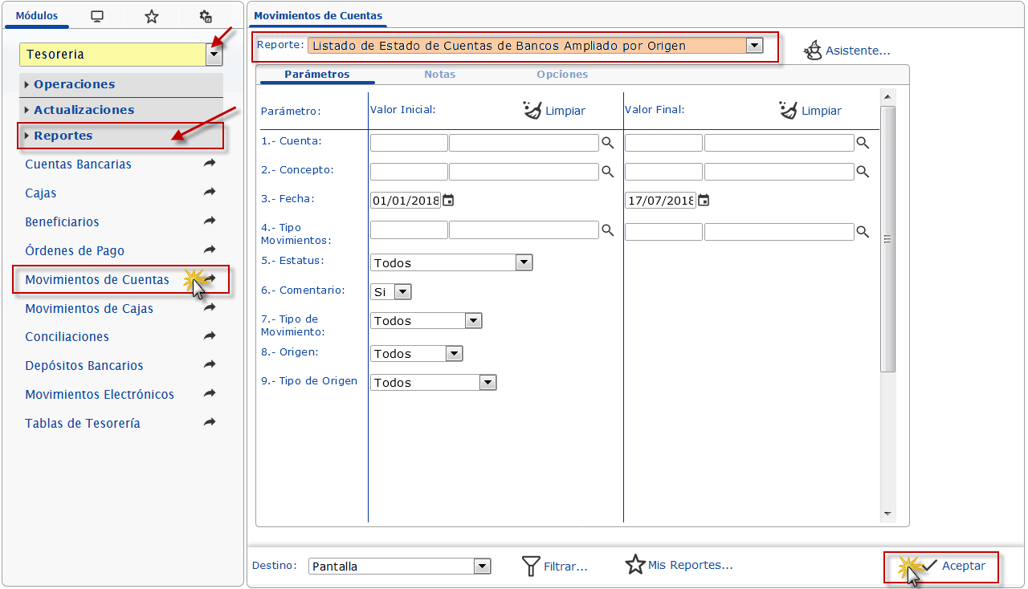Open the Asistente wizard
The height and width of the screenshot is (589, 1028).
(847, 50)
